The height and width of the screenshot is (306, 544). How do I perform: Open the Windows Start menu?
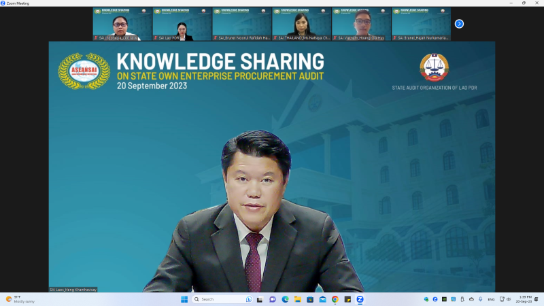(184, 299)
